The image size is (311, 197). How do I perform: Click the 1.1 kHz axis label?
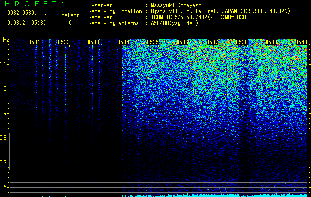tap(4, 64)
